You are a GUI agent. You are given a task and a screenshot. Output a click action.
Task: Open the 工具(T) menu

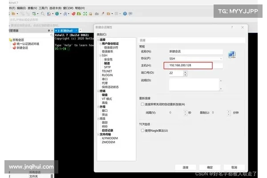(x=43, y=8)
